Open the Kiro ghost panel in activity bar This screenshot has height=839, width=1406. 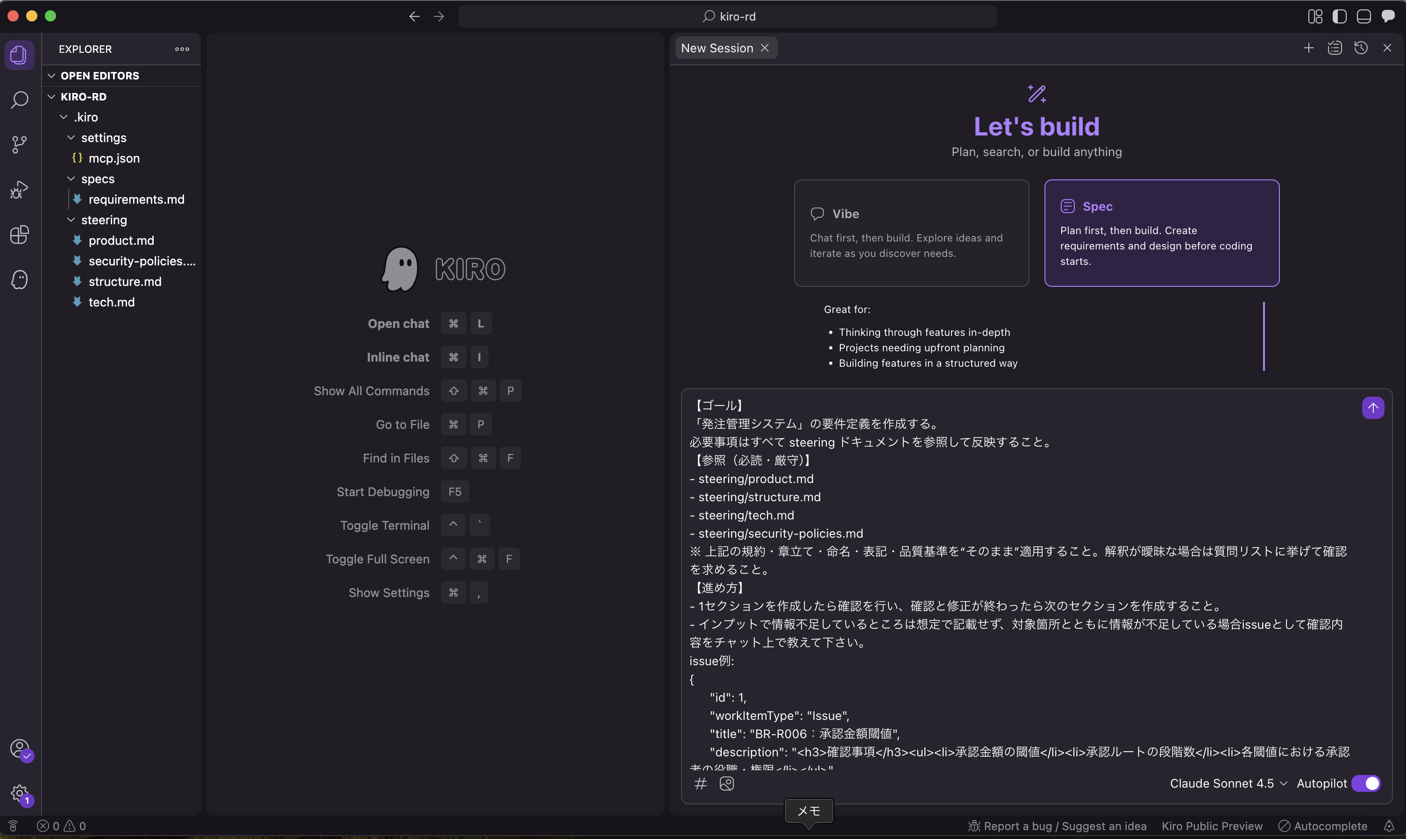[x=20, y=280]
